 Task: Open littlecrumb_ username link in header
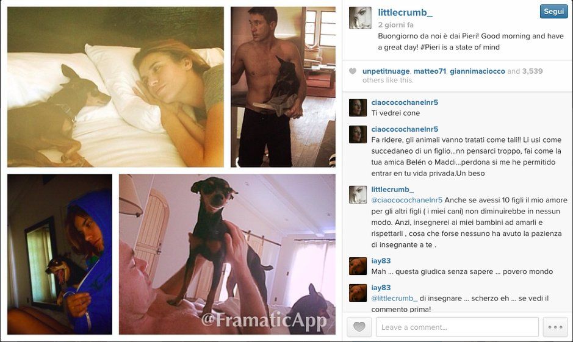coord(405,12)
